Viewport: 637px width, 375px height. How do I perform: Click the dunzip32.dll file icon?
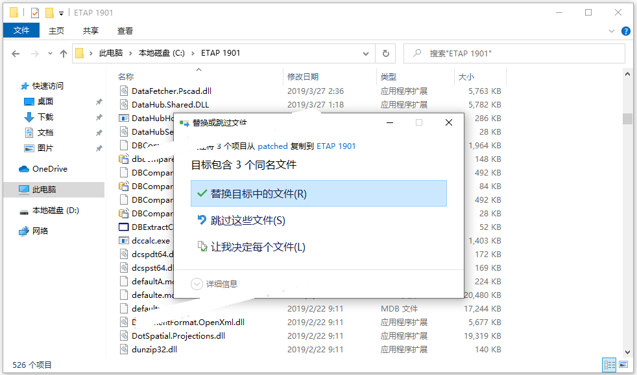click(x=124, y=350)
